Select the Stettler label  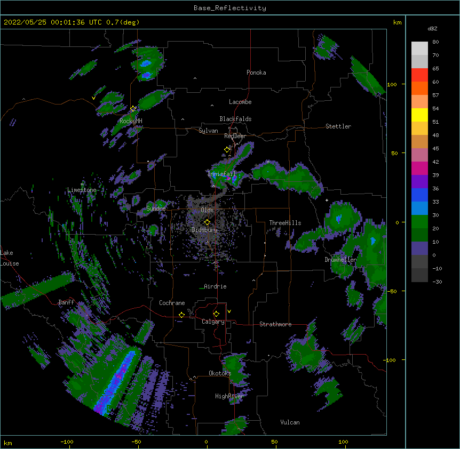[x=338, y=126]
